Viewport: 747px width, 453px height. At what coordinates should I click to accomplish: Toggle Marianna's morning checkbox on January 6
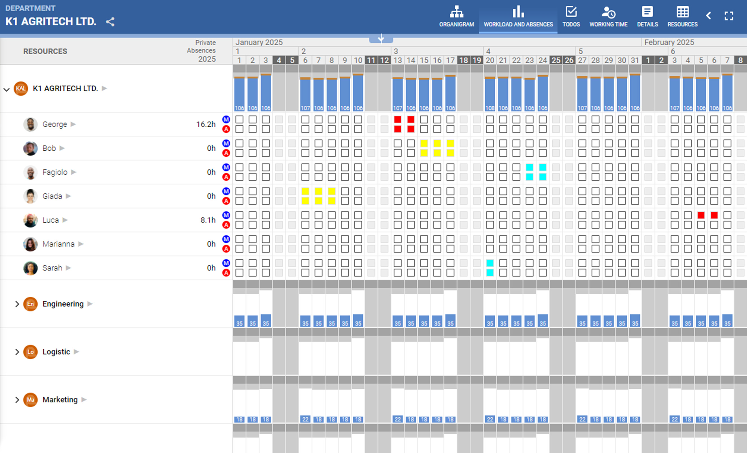[305, 239]
